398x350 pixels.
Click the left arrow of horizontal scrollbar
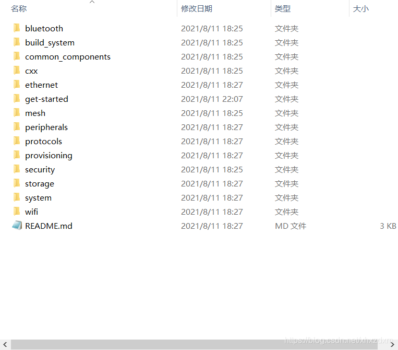5,345
